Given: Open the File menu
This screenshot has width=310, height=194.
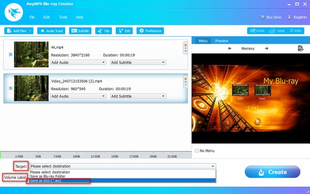Looking at the screenshot, I should click(32, 17).
